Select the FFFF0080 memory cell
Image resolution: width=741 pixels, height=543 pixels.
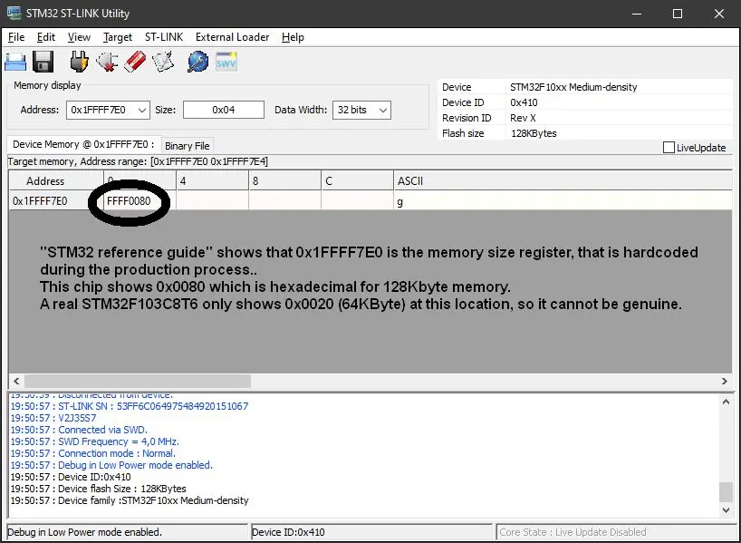click(140, 201)
